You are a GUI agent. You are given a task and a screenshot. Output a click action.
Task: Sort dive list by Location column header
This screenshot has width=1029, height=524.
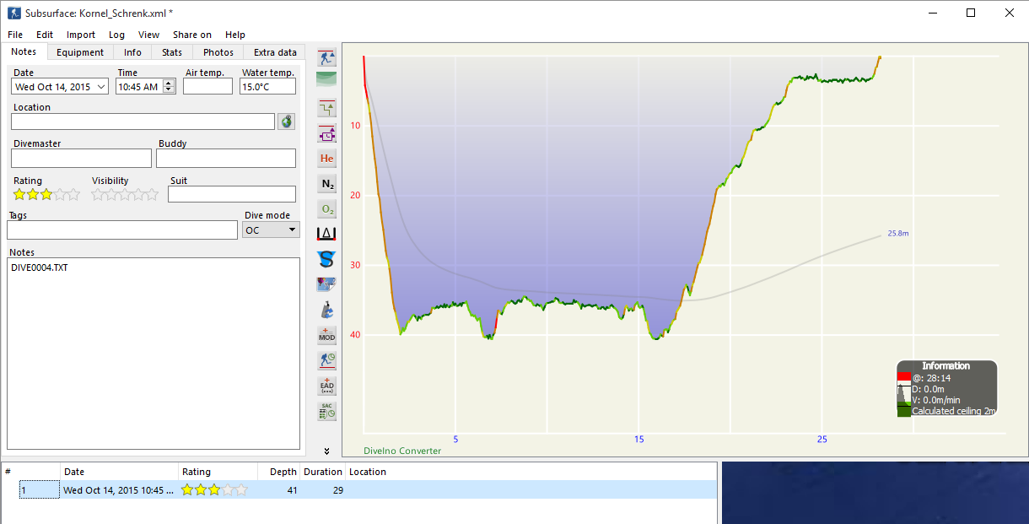click(x=530, y=472)
